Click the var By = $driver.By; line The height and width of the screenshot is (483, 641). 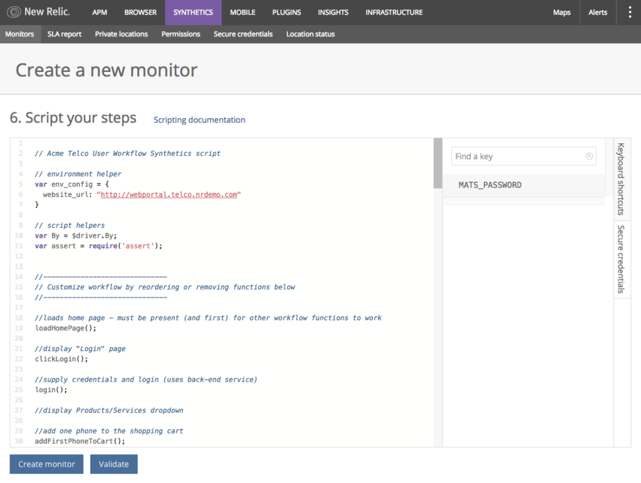[x=76, y=236]
